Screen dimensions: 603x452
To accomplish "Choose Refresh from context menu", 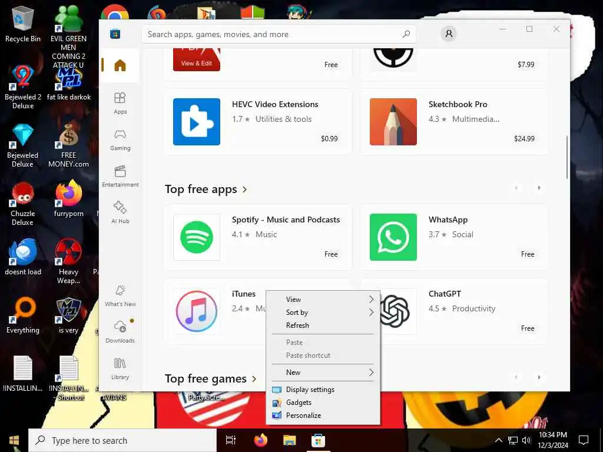I will click(323, 325).
